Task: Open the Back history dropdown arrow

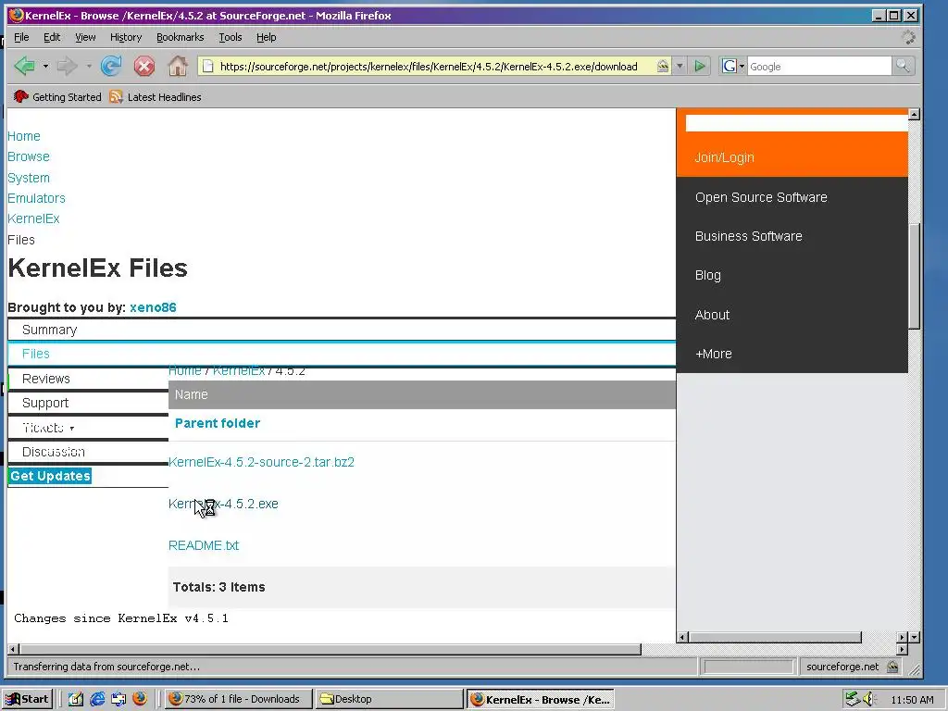Action: pyautogui.click(x=45, y=66)
